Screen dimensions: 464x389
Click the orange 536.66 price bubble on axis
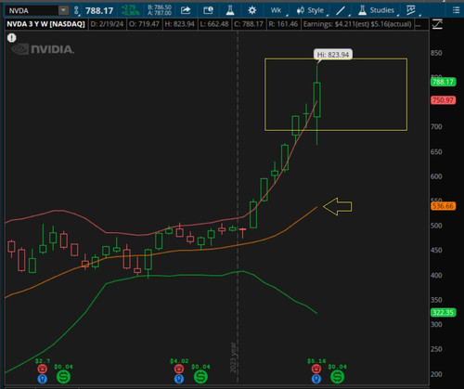(x=443, y=206)
